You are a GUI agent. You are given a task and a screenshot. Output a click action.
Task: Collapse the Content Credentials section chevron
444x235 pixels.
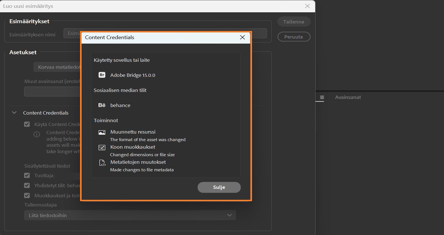(x=14, y=113)
